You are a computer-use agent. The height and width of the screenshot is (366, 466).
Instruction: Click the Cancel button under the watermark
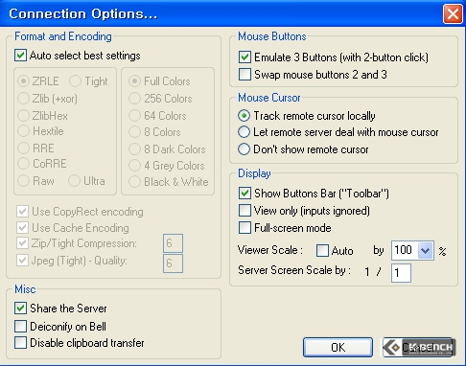(x=419, y=347)
